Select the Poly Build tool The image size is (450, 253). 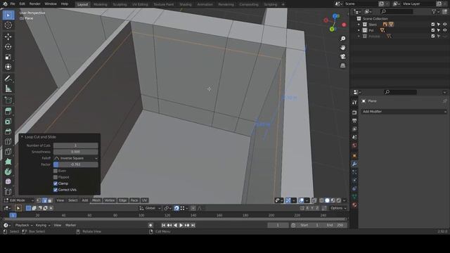pyautogui.click(x=8, y=162)
